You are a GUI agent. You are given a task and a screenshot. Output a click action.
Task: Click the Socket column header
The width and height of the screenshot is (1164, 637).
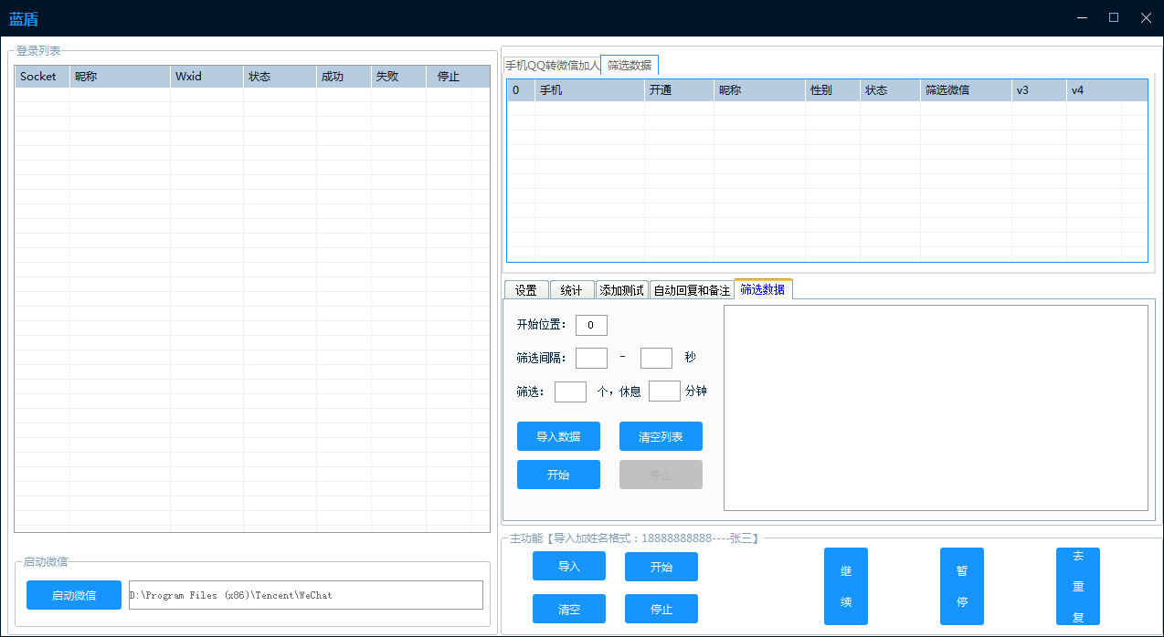(42, 77)
